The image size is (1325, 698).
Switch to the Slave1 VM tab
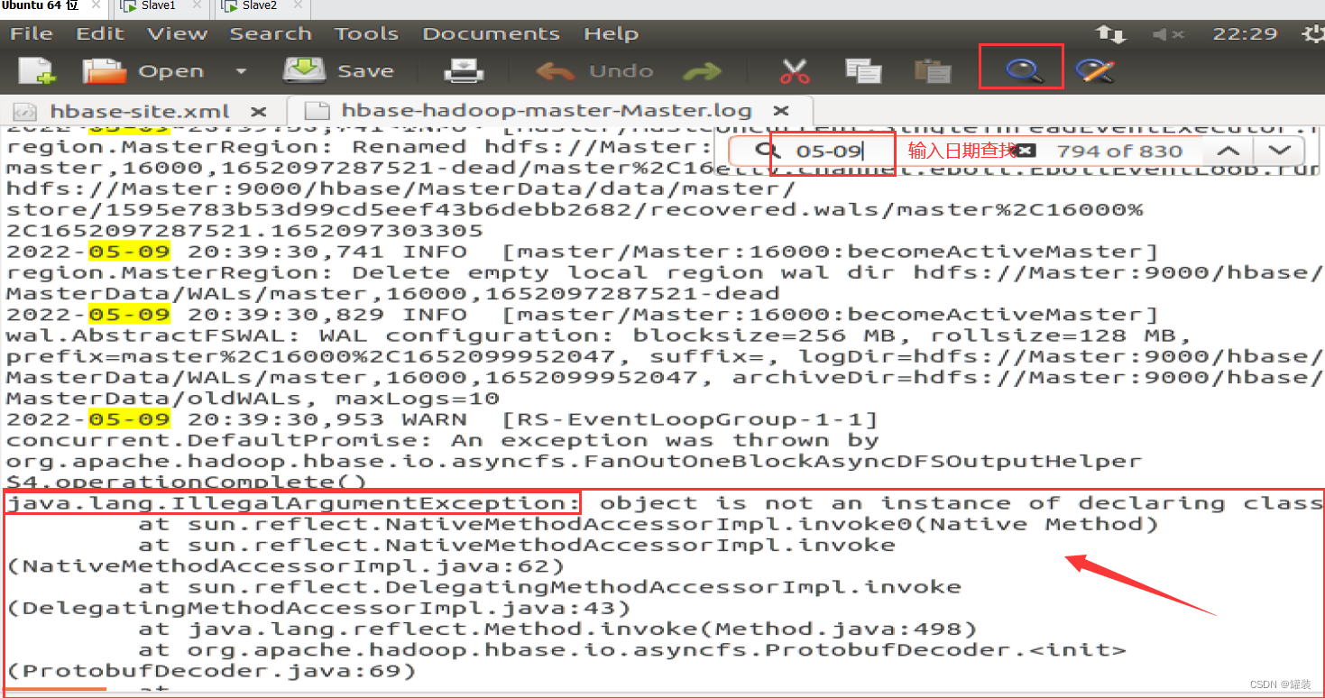159,5
